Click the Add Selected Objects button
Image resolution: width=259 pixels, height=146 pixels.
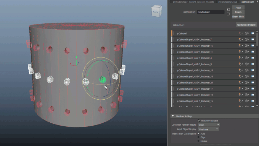click(246, 25)
